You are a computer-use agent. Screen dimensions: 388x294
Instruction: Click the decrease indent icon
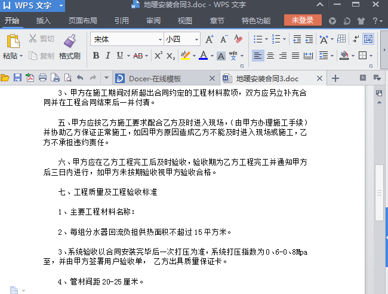[297, 39]
